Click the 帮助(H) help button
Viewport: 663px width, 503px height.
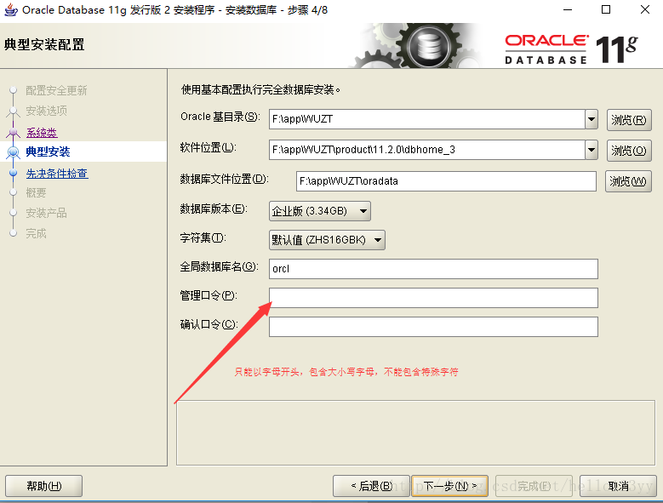[x=44, y=486]
